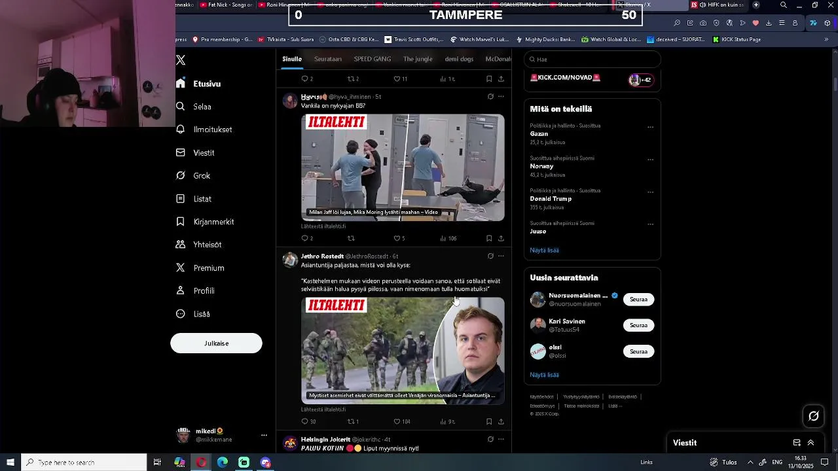Image resolution: width=838 pixels, height=471 pixels.
Task: Open Microsoft Edge from taskbar
Action: (x=223, y=462)
